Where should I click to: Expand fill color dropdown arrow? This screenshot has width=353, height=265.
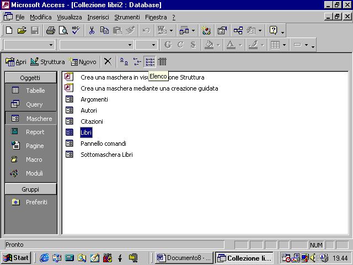(218, 45)
